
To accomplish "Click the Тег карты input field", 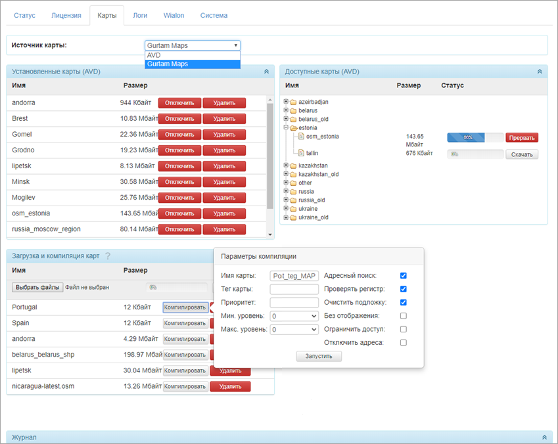I will (x=294, y=289).
